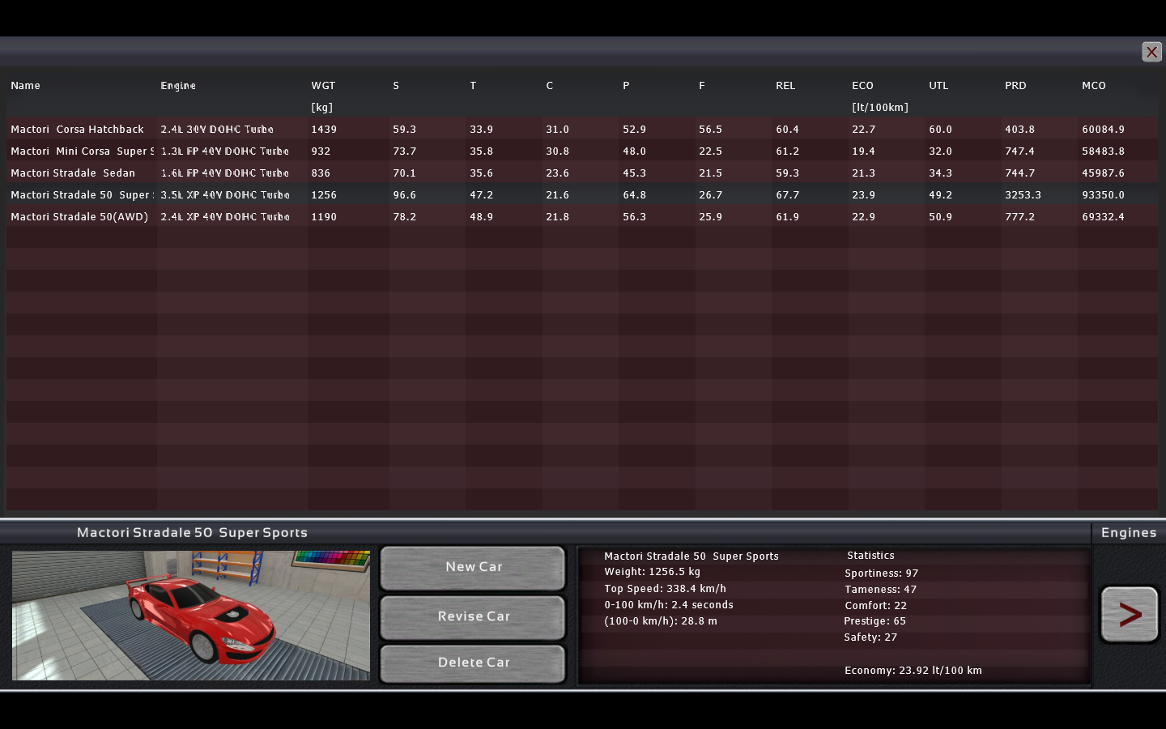Close the car list window

(1151, 52)
